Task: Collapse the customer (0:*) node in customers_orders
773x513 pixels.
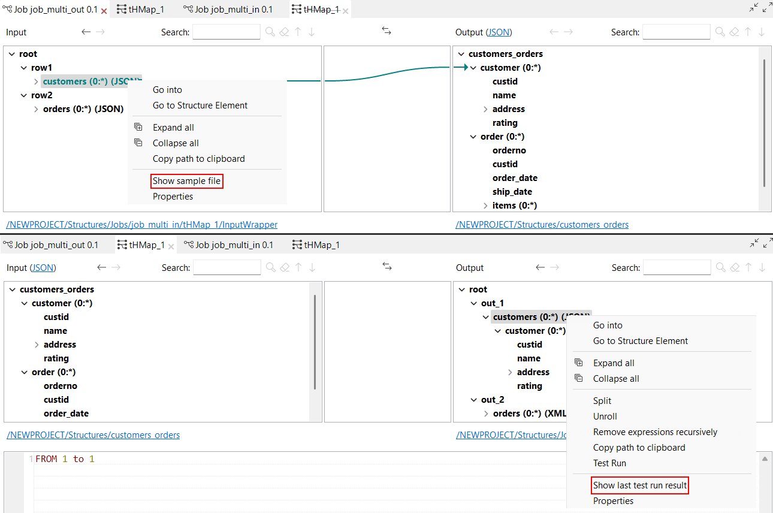Action: (473, 67)
